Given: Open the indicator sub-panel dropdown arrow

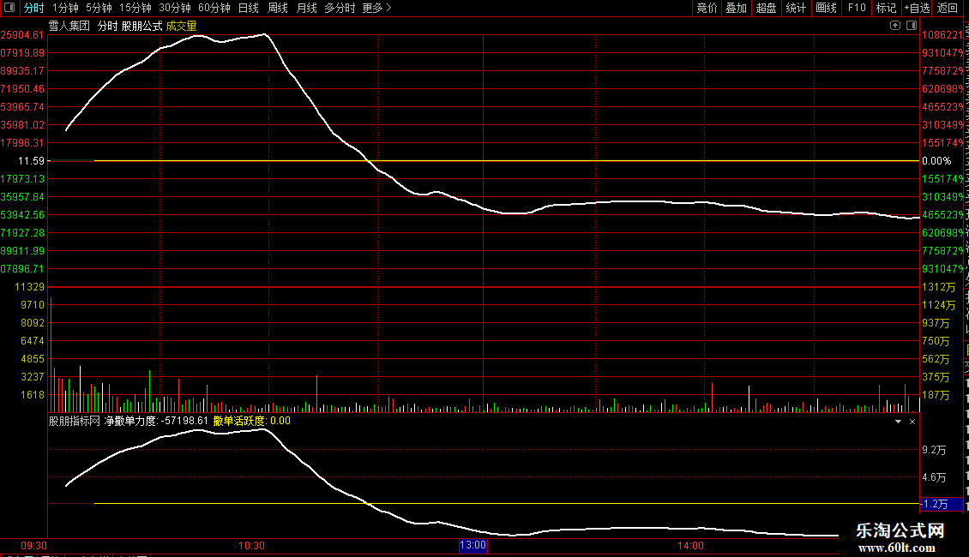Looking at the screenshot, I should pyautogui.click(x=898, y=422).
